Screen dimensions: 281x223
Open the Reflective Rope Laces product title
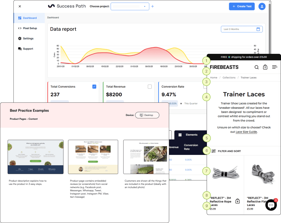pos(221,202)
